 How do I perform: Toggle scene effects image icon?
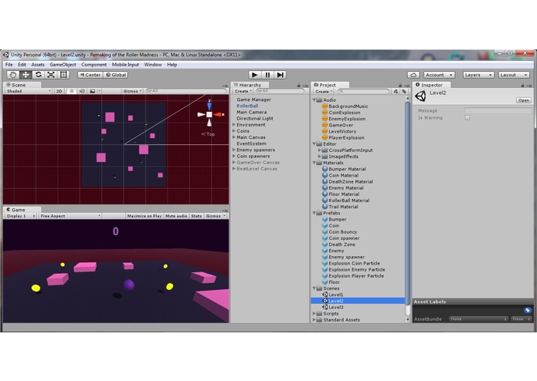93,91
